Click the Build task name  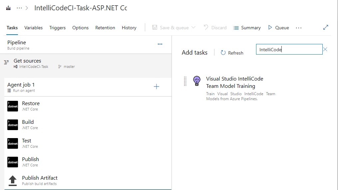(28, 122)
